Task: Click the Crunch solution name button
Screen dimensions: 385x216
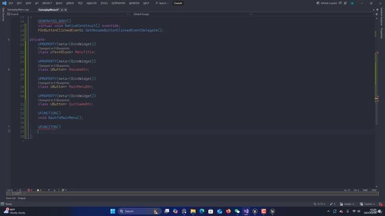Action: coord(178,3)
